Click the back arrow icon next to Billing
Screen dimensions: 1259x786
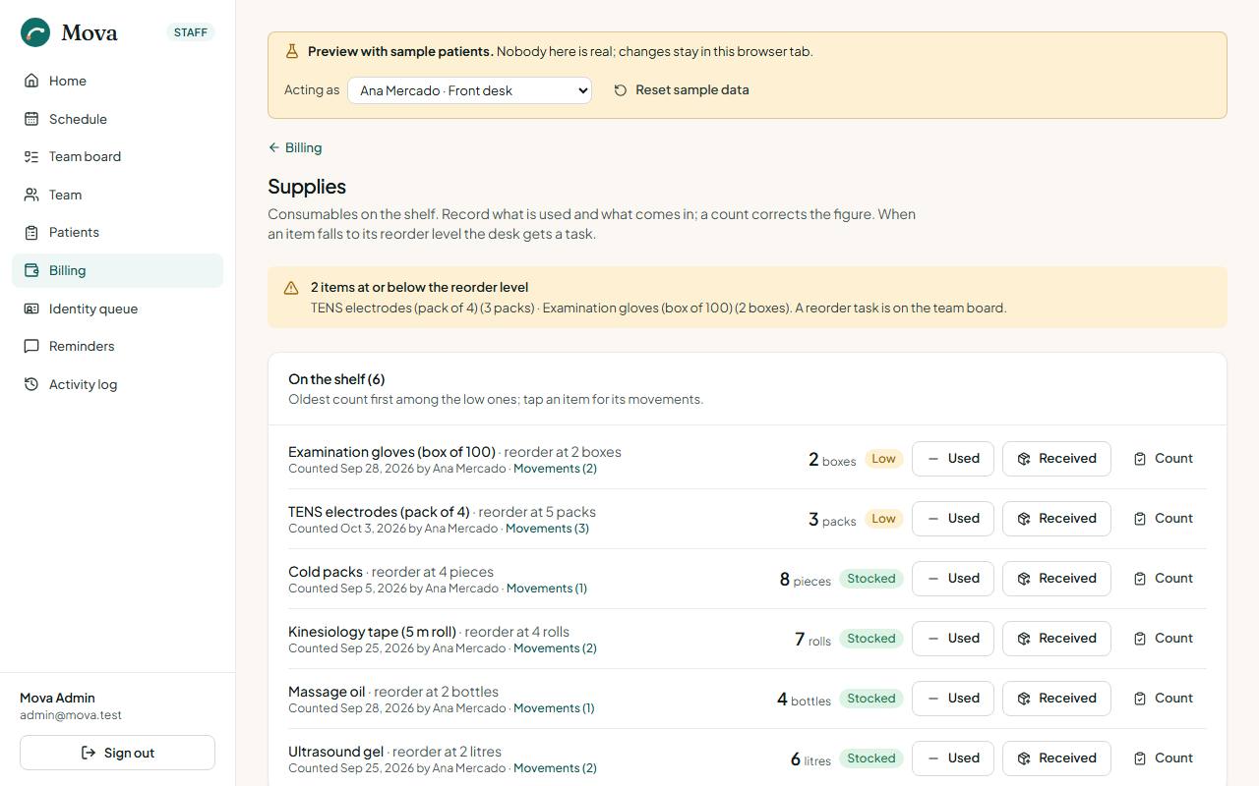point(273,147)
